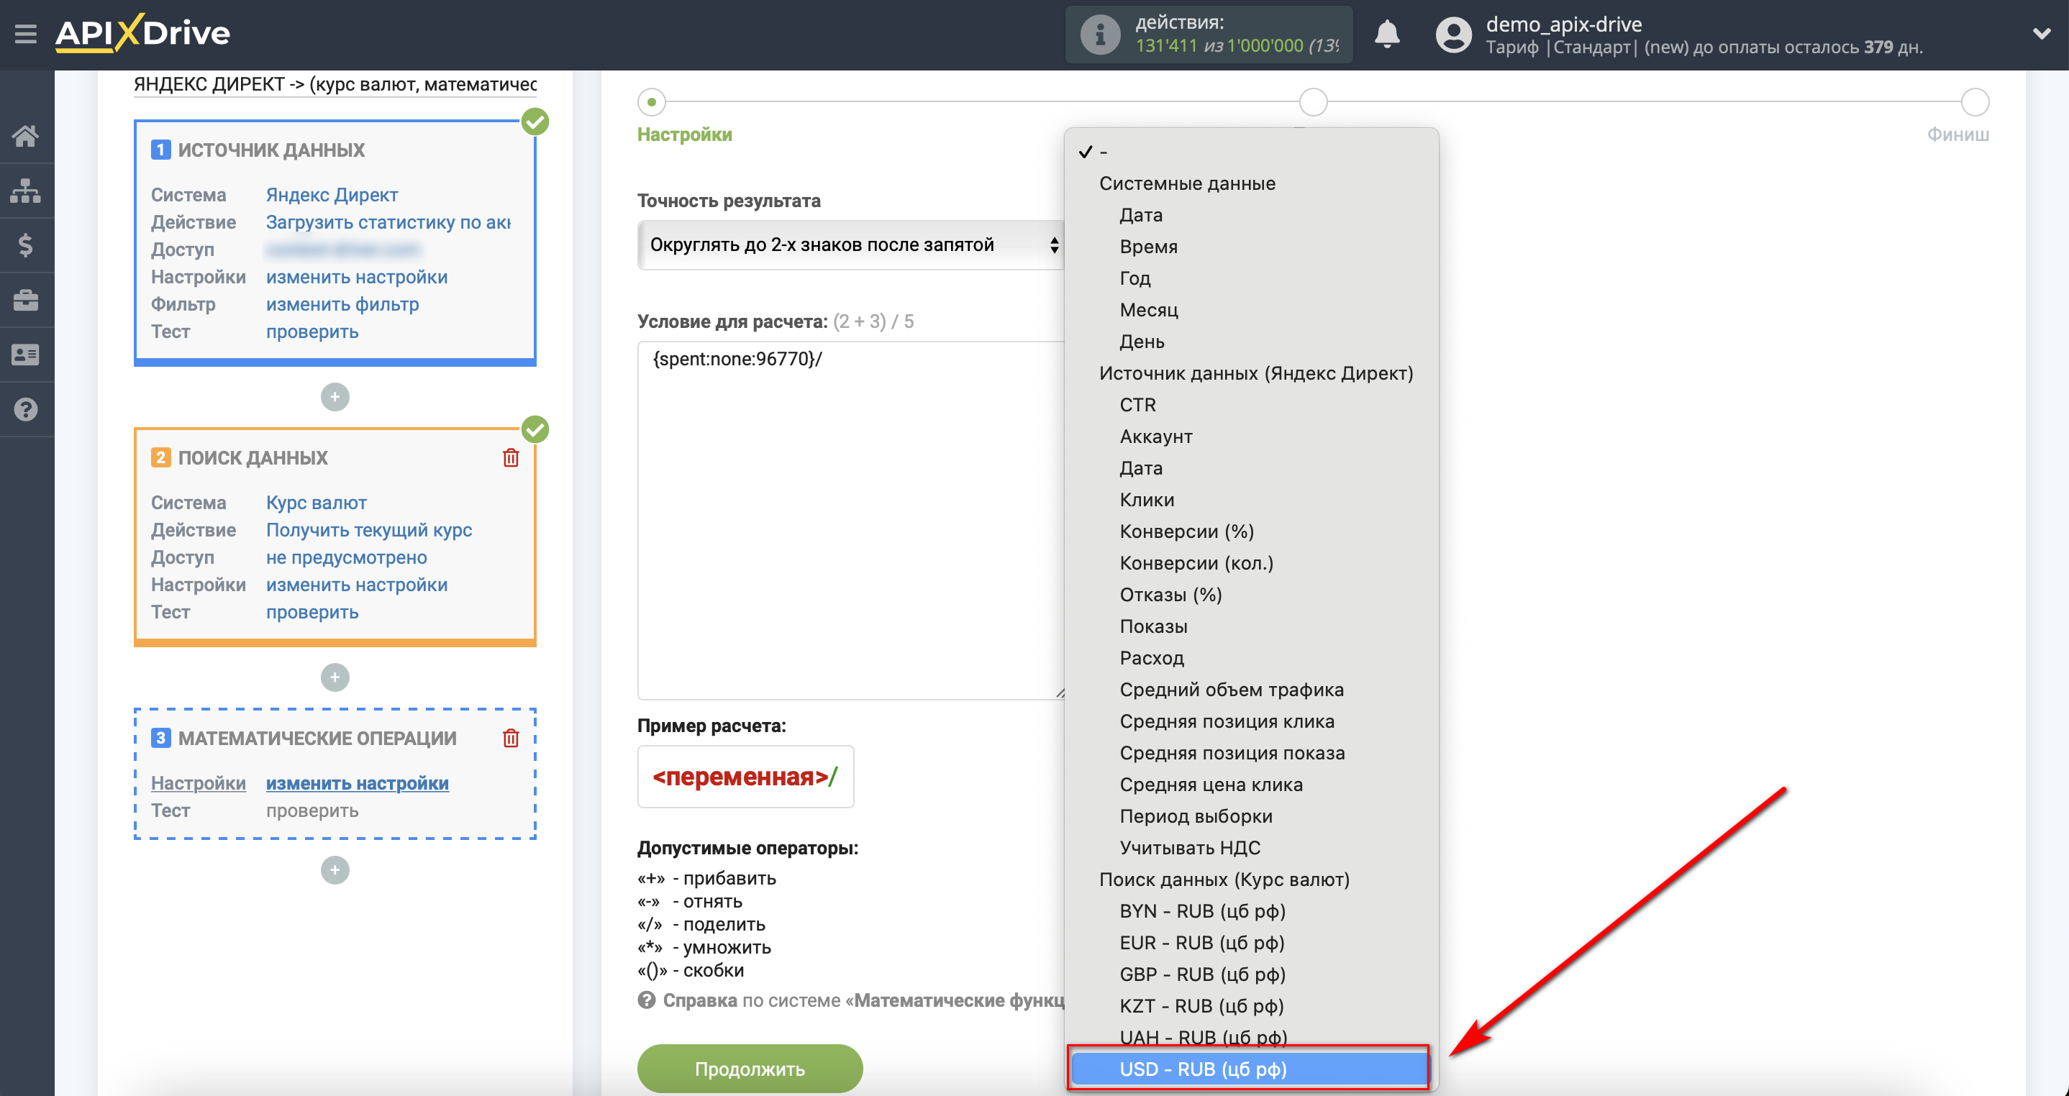2069x1096 pixels.
Task: Select Дата under Системные данные
Action: pos(1251,215)
